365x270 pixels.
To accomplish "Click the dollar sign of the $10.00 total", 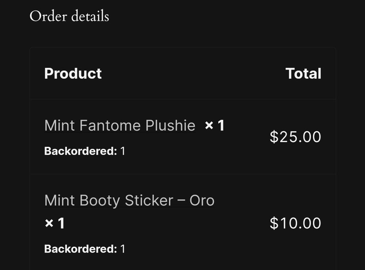I will tap(274, 223).
